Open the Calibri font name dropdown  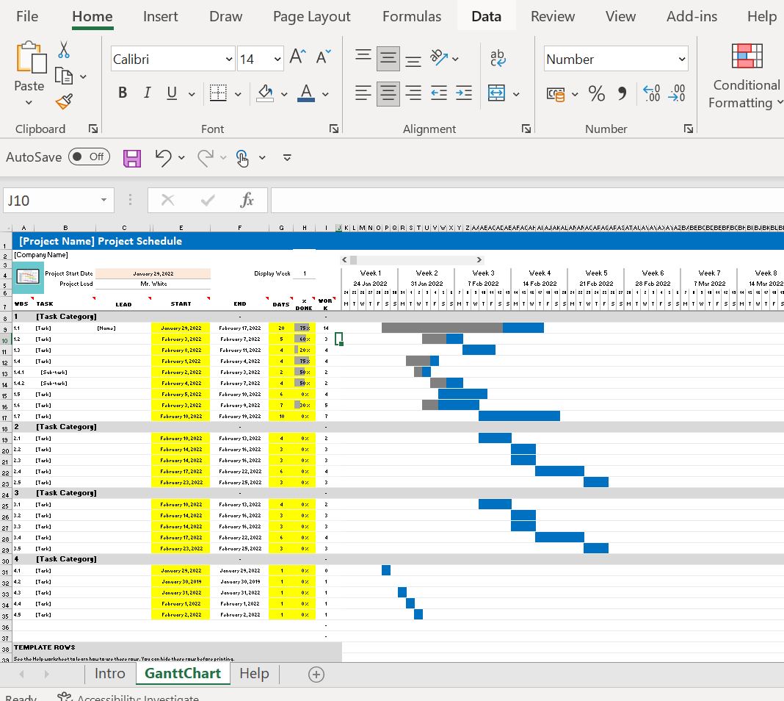point(229,59)
